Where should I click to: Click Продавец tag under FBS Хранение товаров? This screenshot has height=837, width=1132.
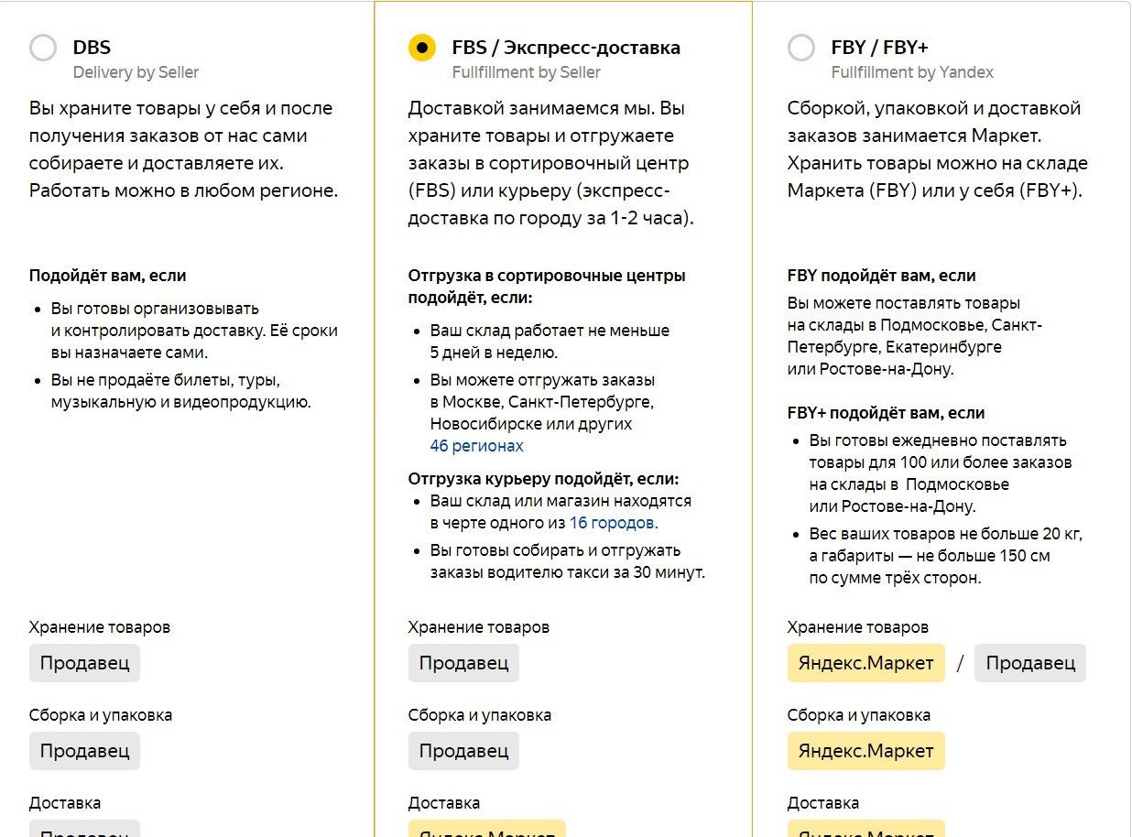pyautogui.click(x=463, y=663)
